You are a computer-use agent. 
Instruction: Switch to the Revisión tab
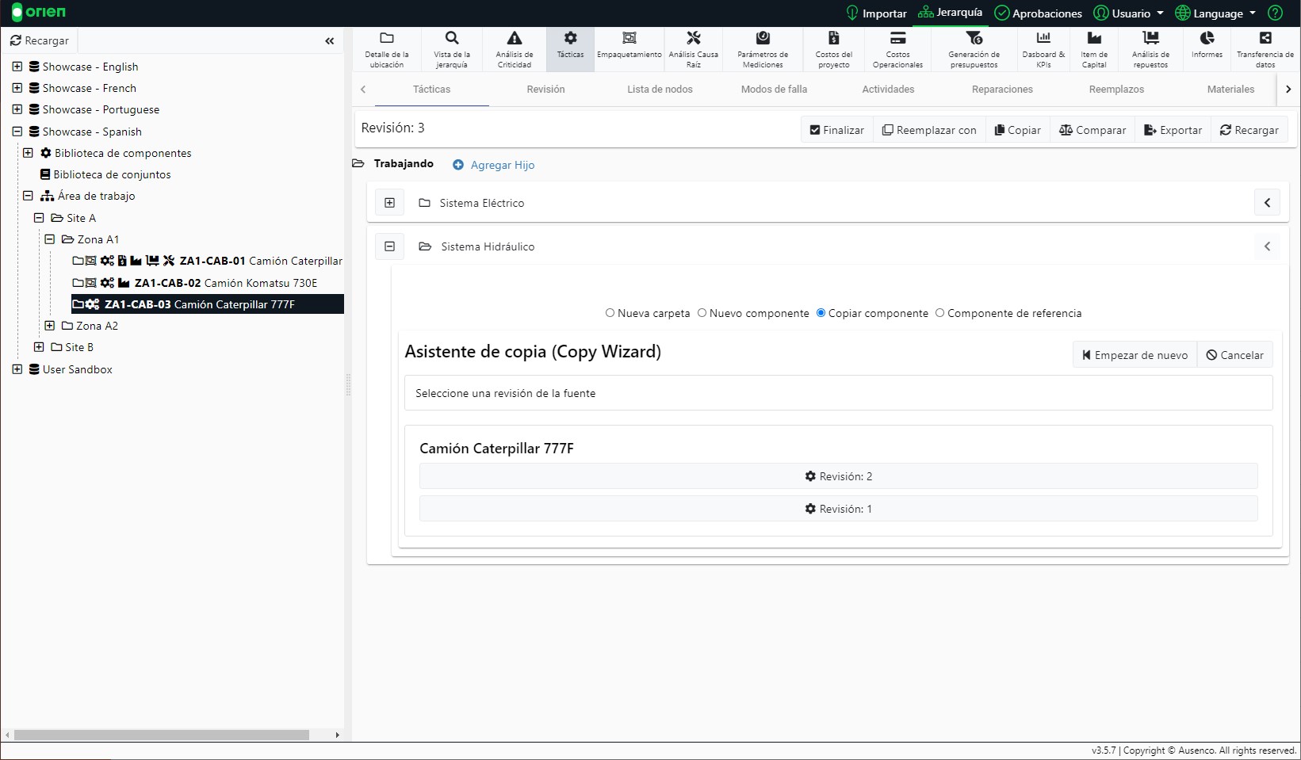pyautogui.click(x=546, y=90)
